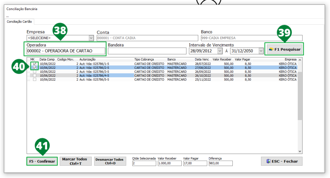Check MK box for row 025786/3-5
This screenshot has height=178, width=330.
[34, 72]
